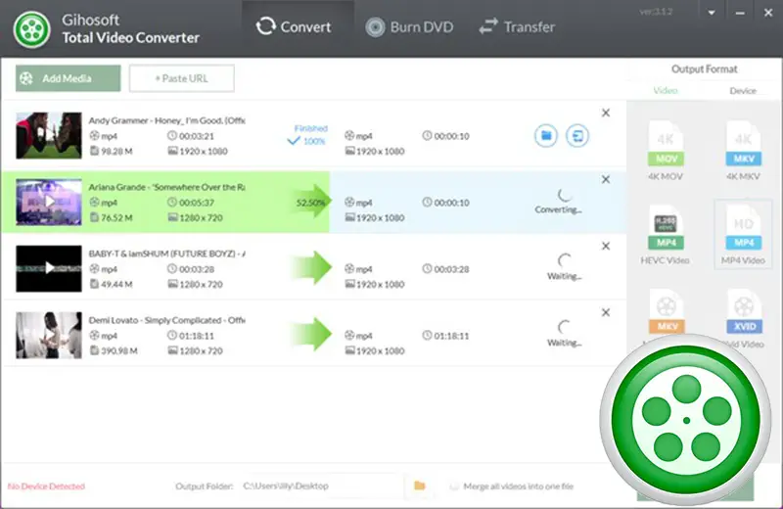Click the No Device Detected status
The width and height of the screenshot is (783, 509).
click(x=46, y=486)
